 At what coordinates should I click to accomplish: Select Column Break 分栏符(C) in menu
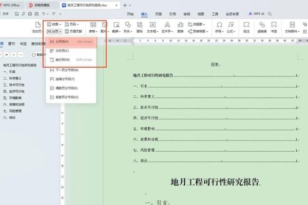pyautogui.click(x=71, y=51)
